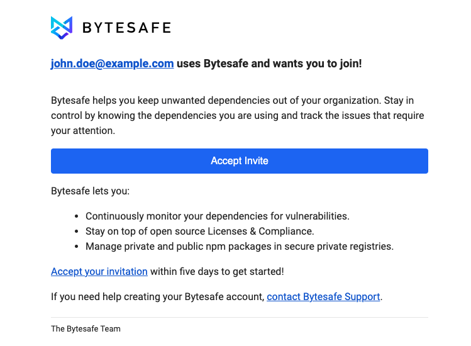Click the intro paragraph about unwanted dependencies
Viewport: 471px width, 346px height.
click(x=237, y=115)
